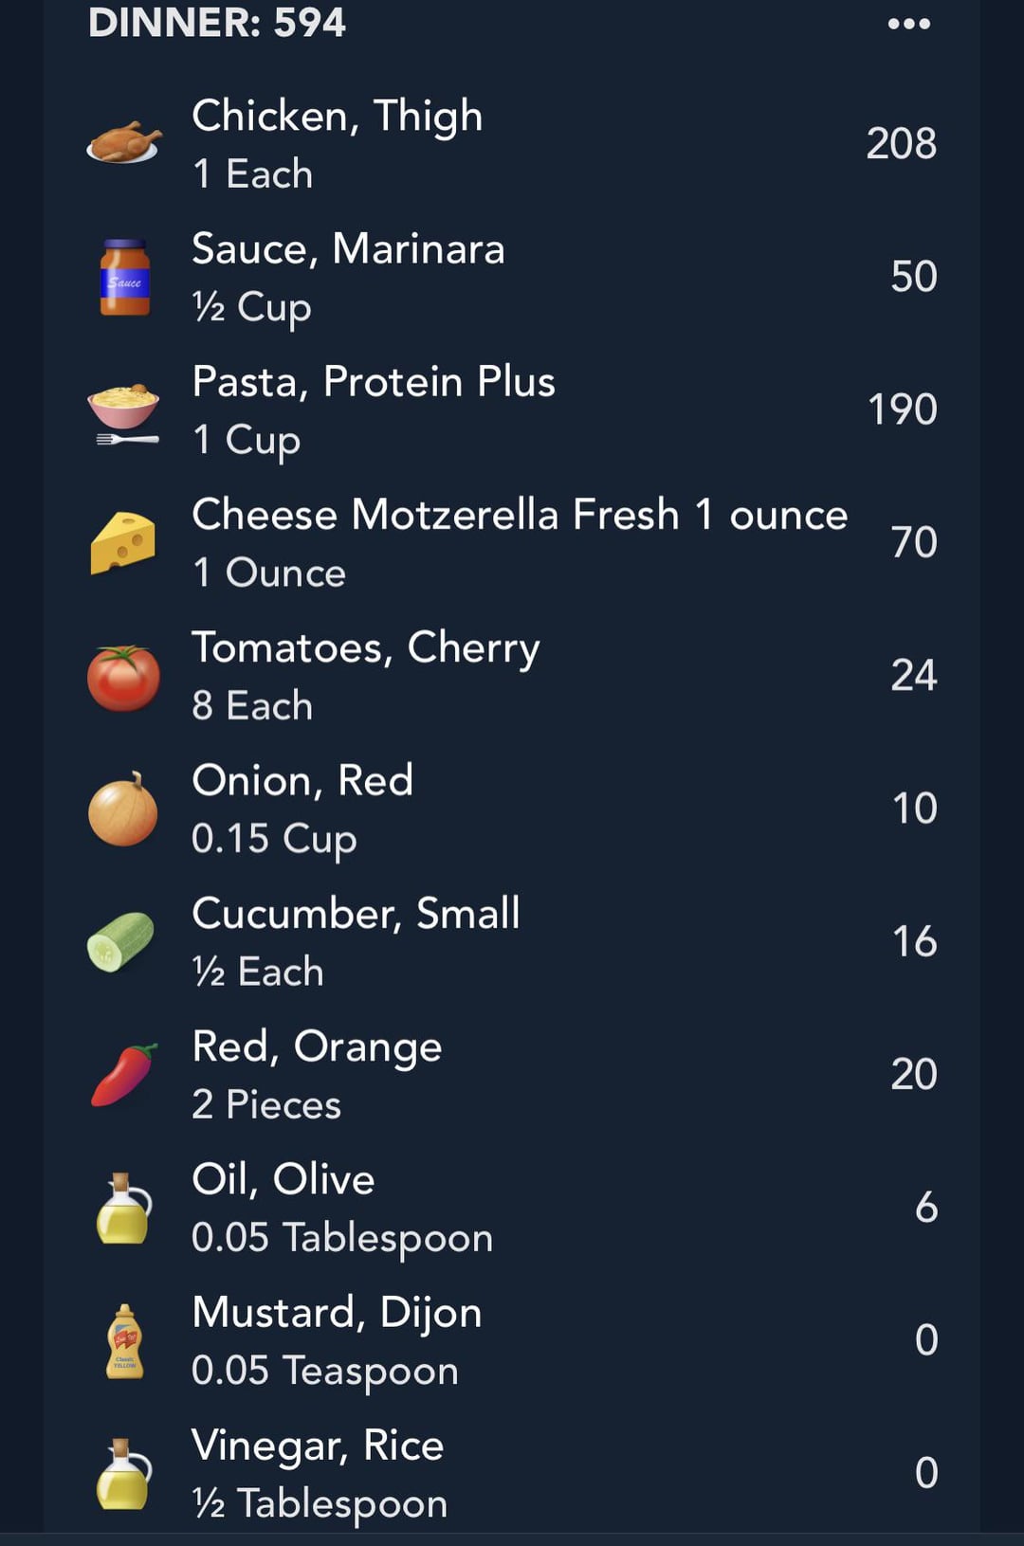Tap the marinara sauce jar icon

(x=125, y=277)
